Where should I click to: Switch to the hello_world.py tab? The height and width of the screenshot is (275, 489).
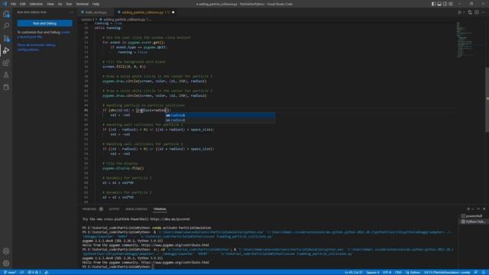(96, 12)
